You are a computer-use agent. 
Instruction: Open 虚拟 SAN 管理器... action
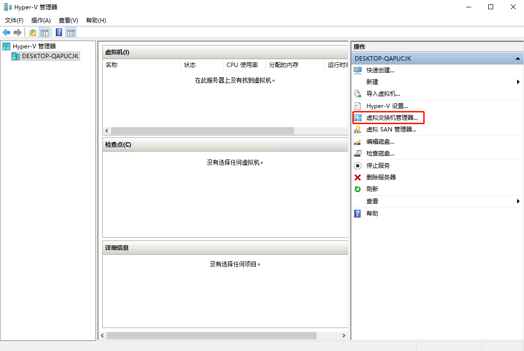tap(391, 129)
